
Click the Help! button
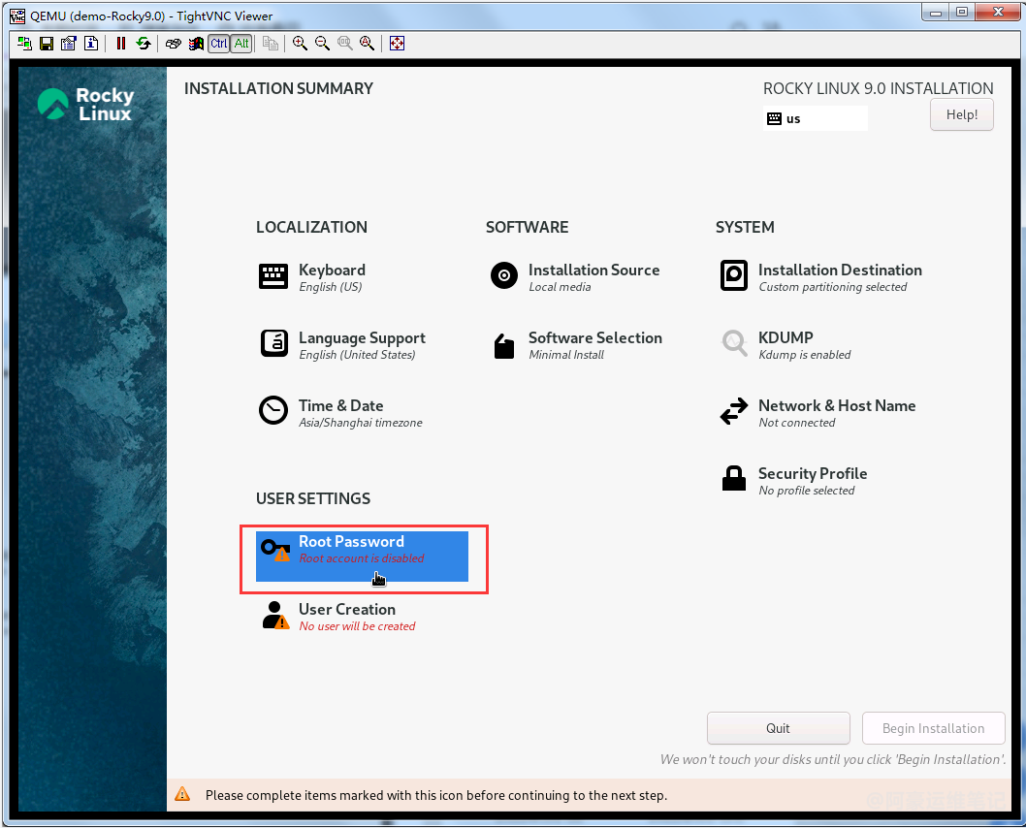[x=961, y=114]
